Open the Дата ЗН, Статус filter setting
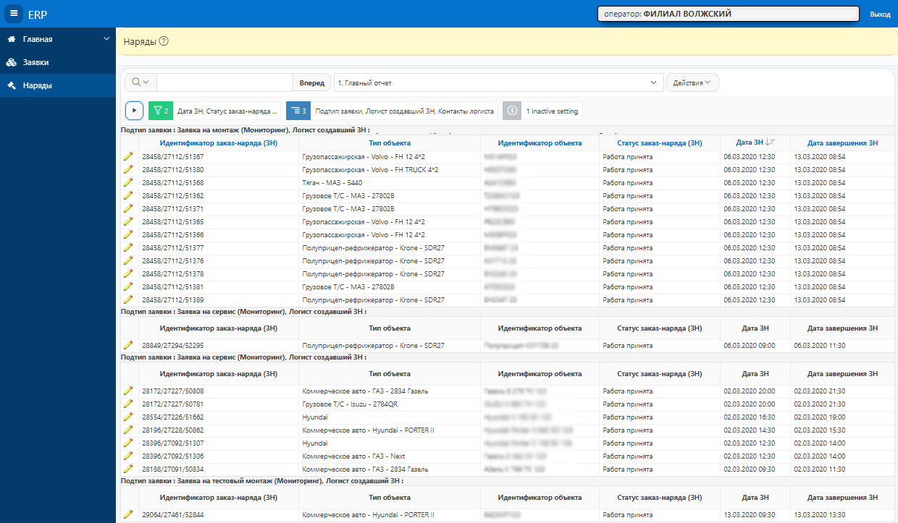 tap(227, 111)
